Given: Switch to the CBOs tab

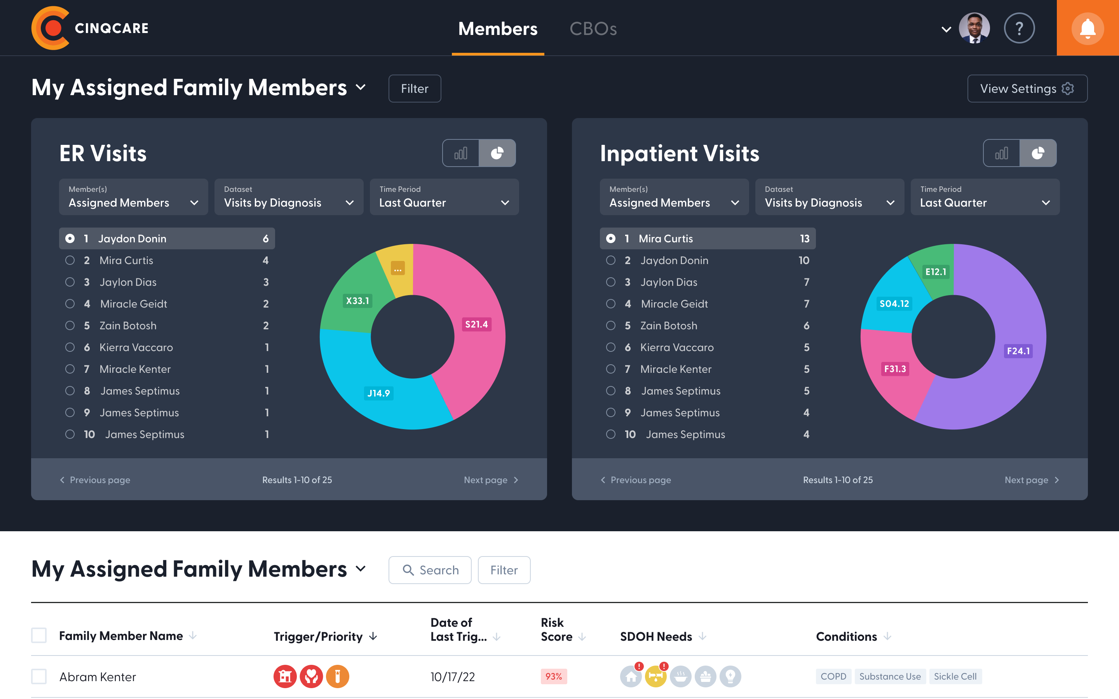Looking at the screenshot, I should [x=593, y=29].
